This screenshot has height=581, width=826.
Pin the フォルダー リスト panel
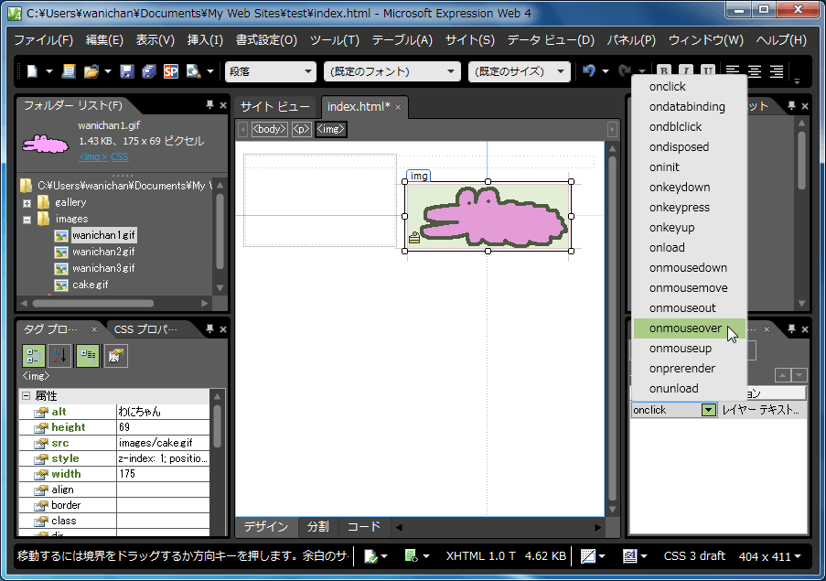(209, 105)
